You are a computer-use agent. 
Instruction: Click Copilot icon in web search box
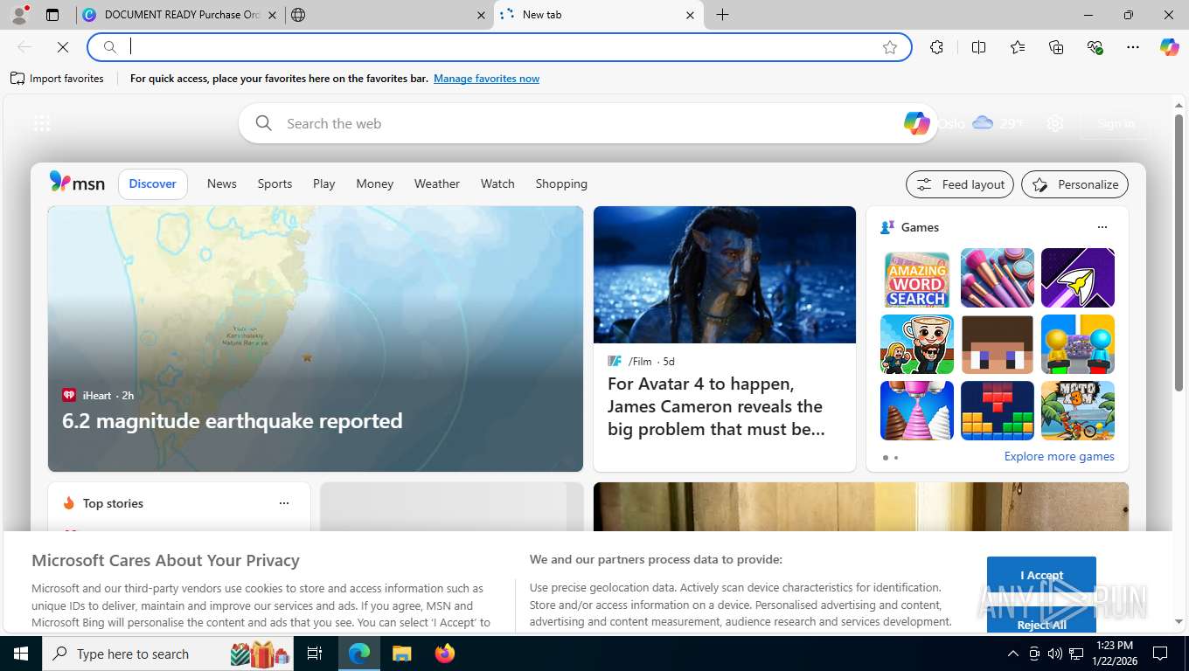916,123
